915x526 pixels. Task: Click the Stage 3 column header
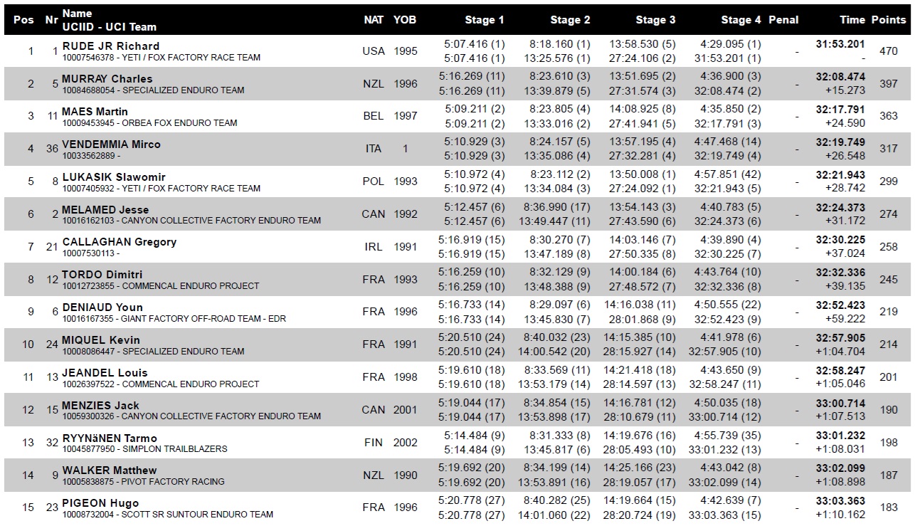[x=655, y=20]
